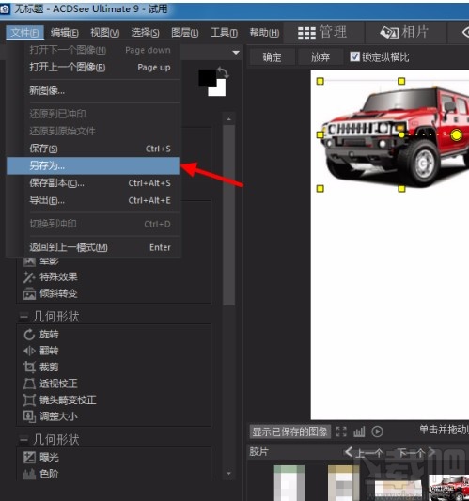The height and width of the screenshot is (501, 469).
Task: Choose 另存为... from the File menu
Action: [93, 165]
